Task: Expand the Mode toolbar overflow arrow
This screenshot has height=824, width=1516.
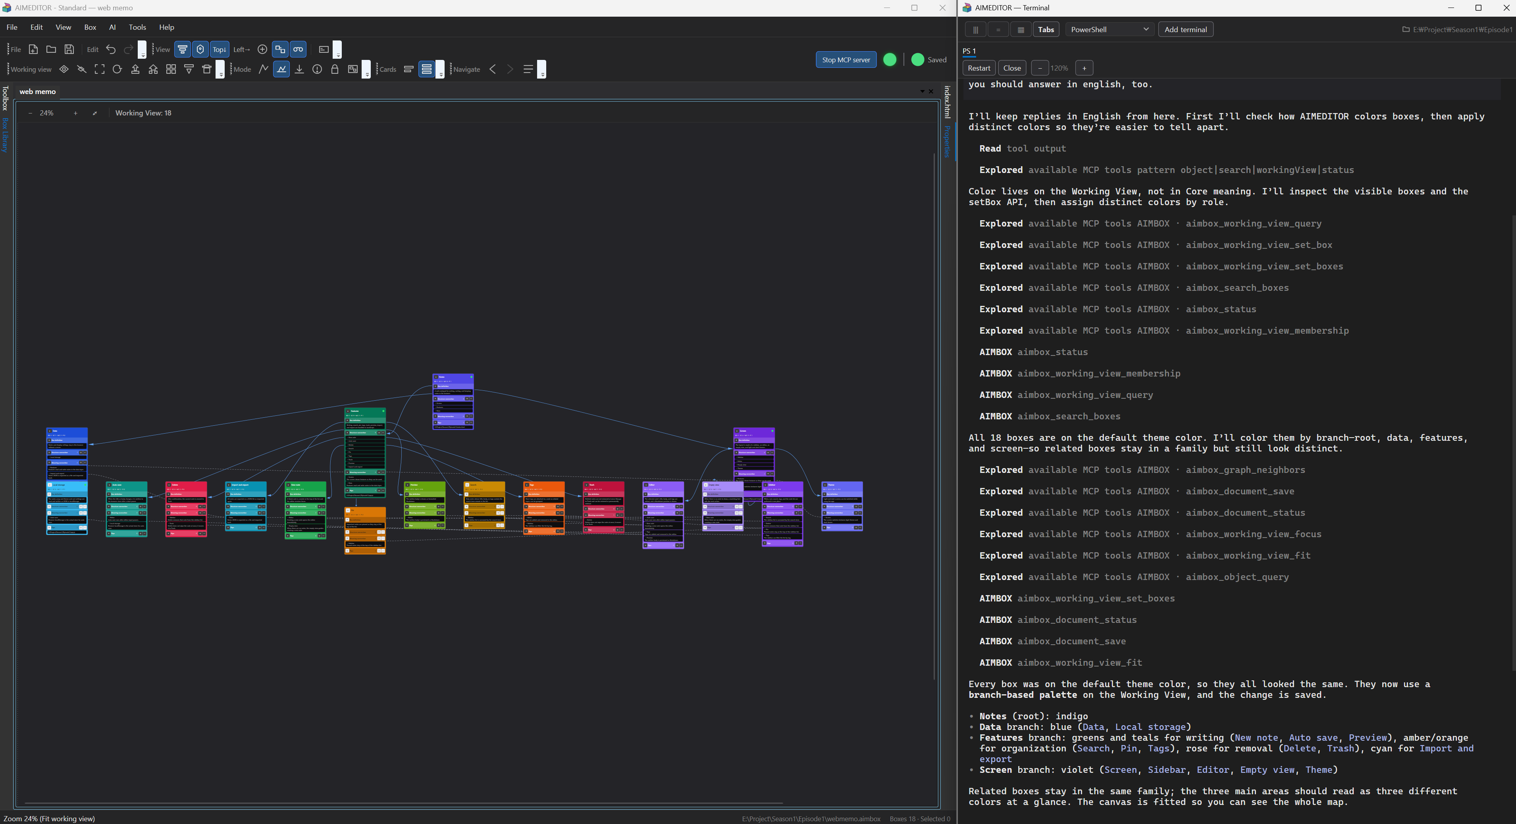Action: [x=367, y=69]
